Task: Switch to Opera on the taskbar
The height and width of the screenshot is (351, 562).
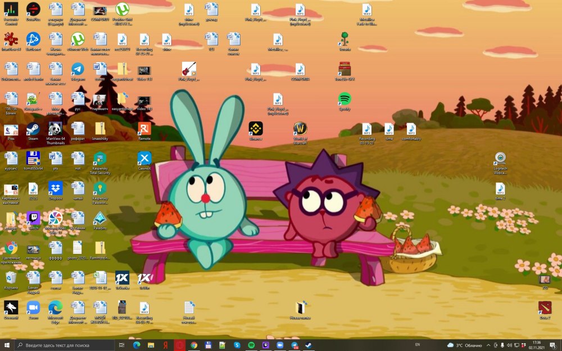Action: [x=180, y=345]
